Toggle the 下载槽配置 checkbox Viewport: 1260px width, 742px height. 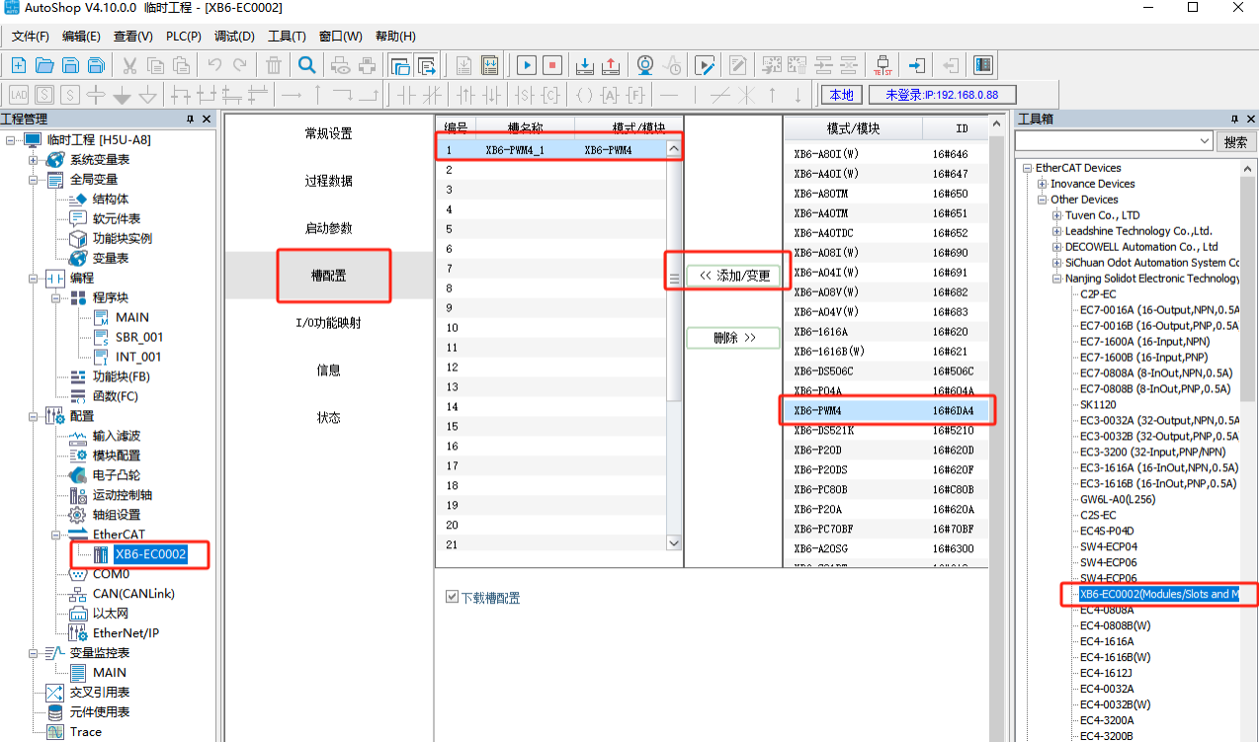[x=452, y=597]
